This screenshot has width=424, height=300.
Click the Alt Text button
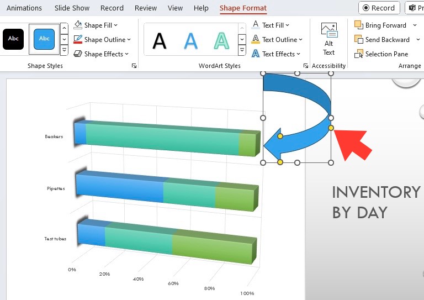(x=329, y=39)
